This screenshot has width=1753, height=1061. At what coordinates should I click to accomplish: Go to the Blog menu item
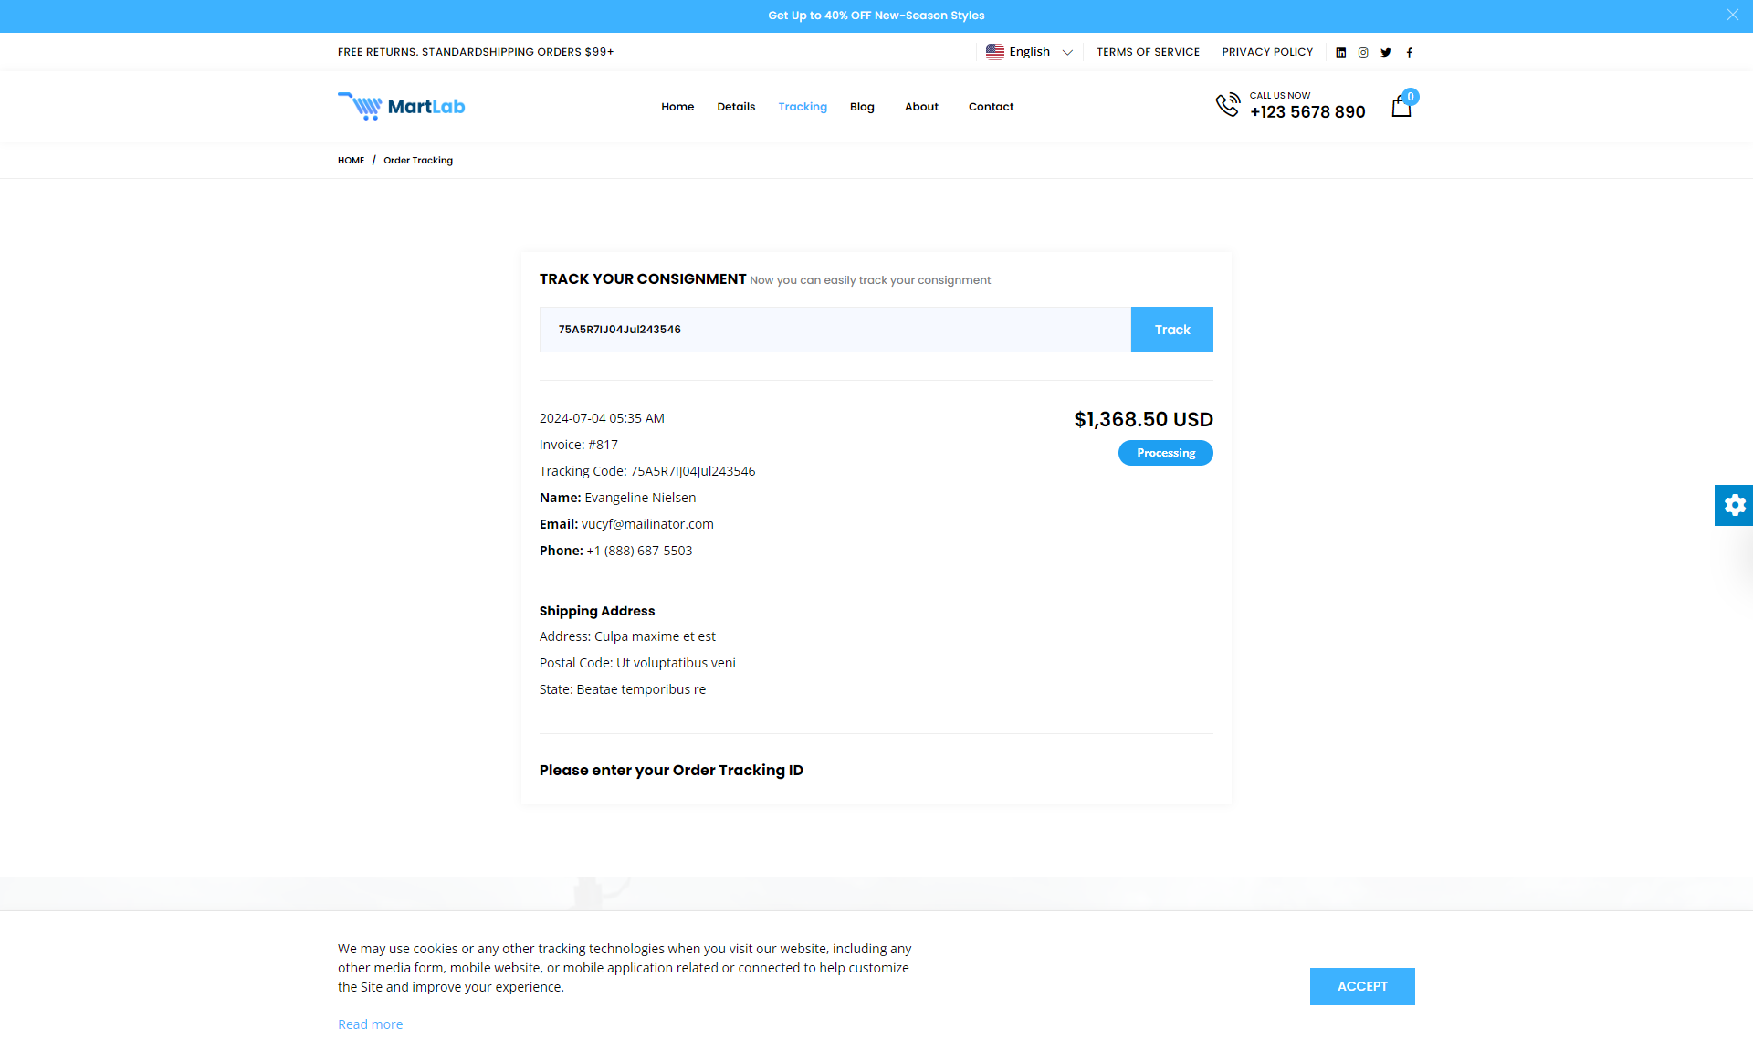[862, 107]
